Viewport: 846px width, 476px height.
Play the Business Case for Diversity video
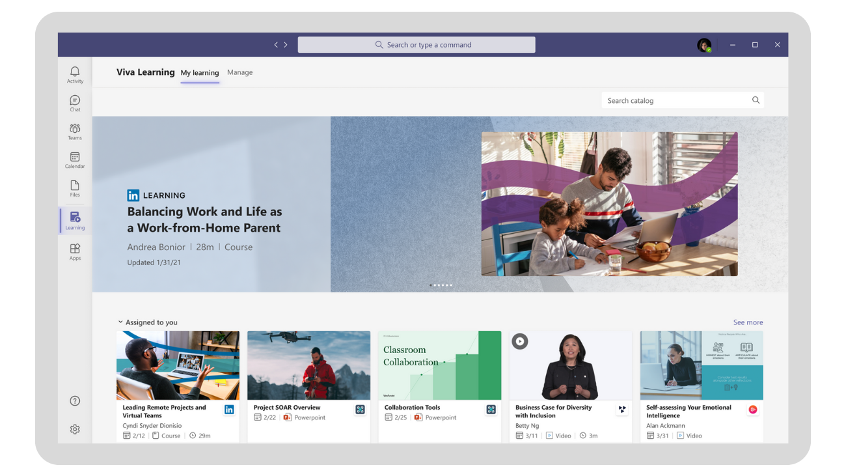tap(519, 341)
